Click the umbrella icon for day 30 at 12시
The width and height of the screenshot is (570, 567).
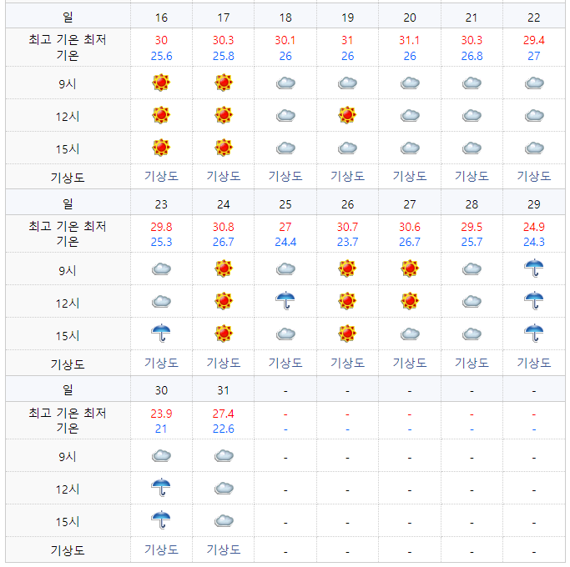(161, 488)
